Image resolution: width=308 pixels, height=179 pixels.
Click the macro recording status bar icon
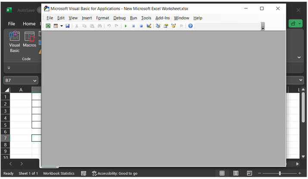tap(84, 173)
